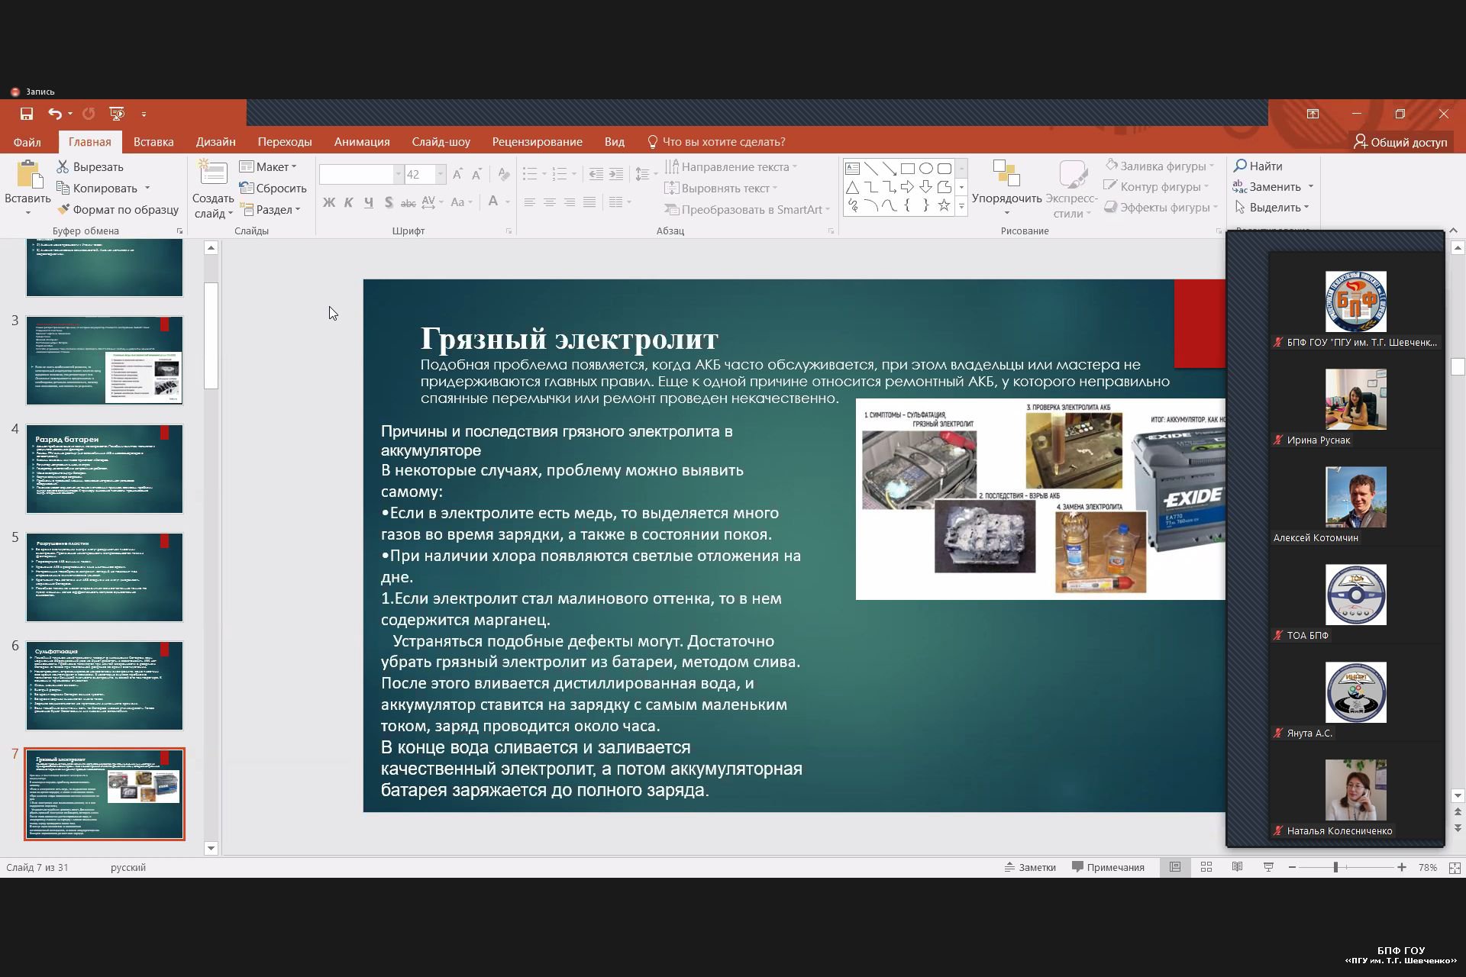The height and width of the screenshot is (977, 1466).
Task: Open the font size dropdown showing 42
Action: tap(440, 175)
